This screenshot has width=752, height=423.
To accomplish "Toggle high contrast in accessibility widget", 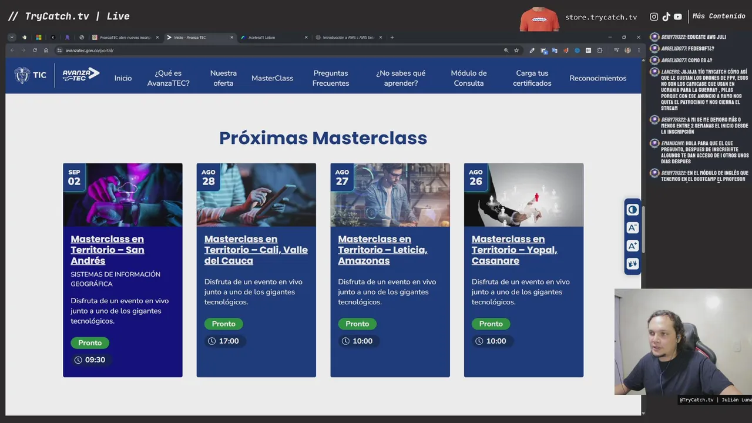I will (x=632, y=210).
